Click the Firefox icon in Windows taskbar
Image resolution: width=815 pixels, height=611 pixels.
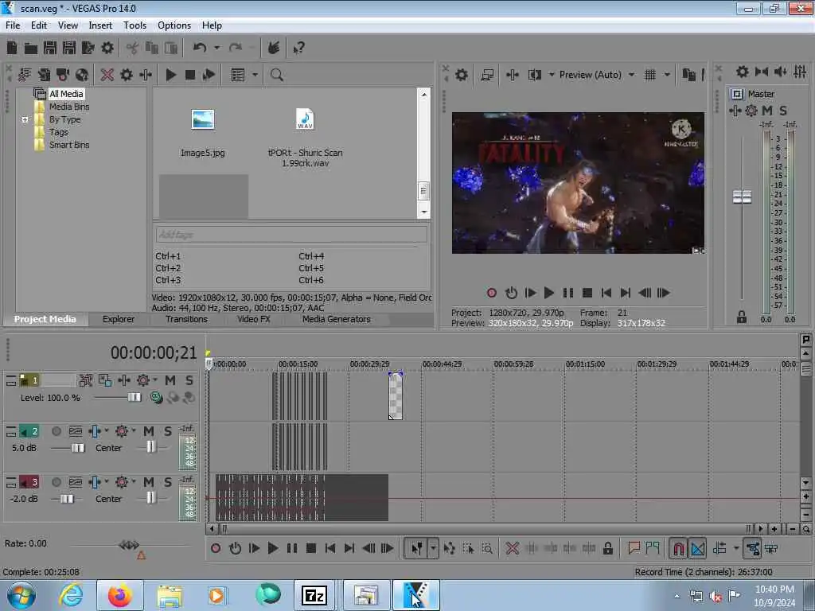(x=120, y=596)
